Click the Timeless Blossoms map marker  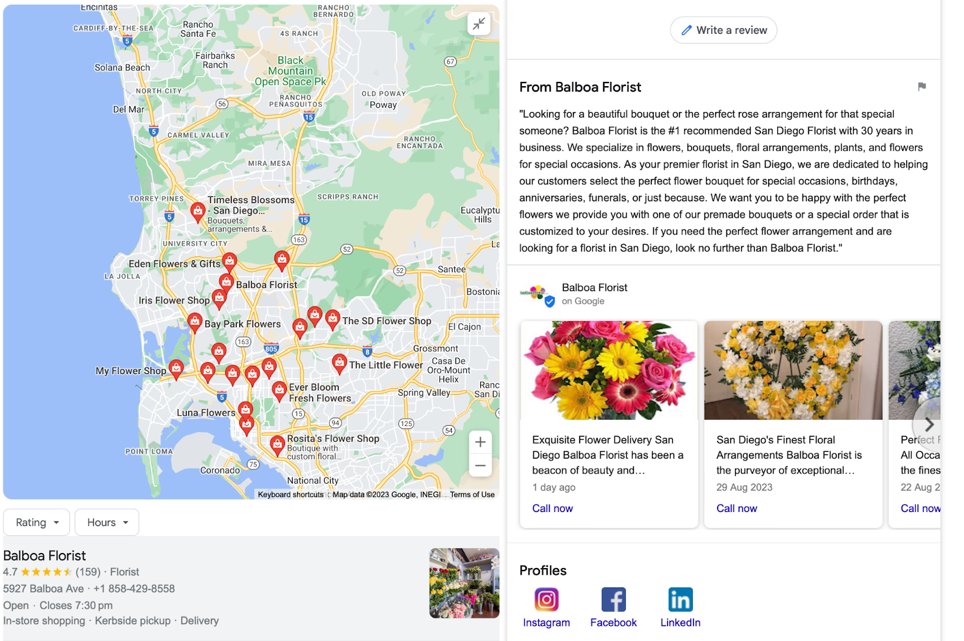coord(198,211)
